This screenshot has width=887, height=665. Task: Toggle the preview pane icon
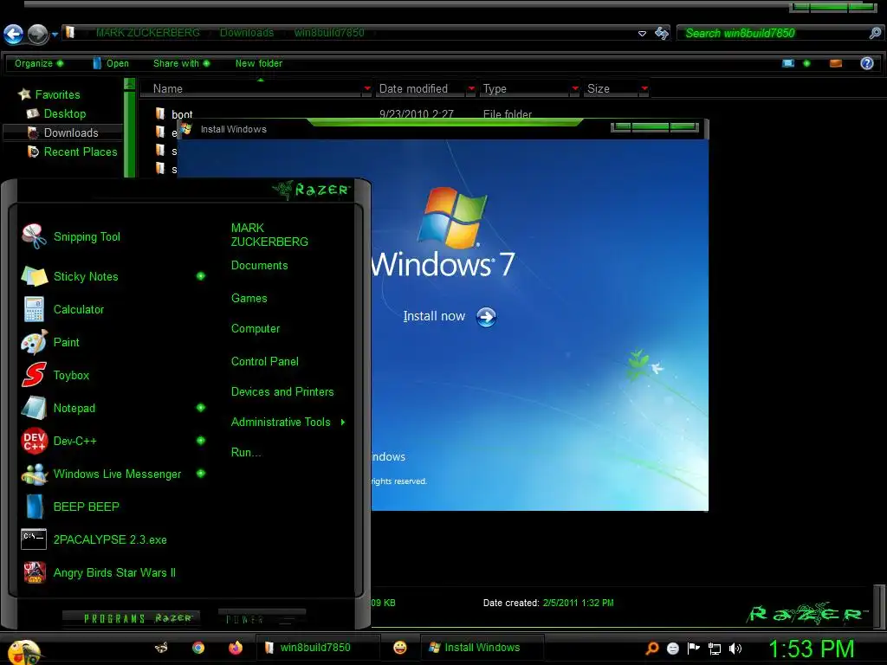pyautogui.click(x=836, y=63)
